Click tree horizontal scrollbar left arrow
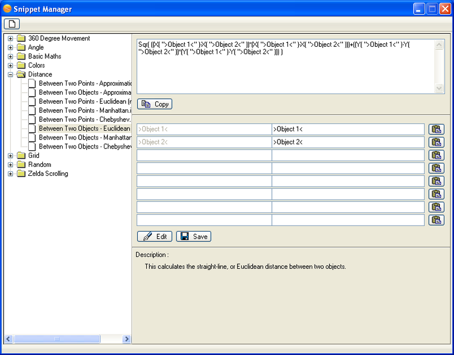The height and width of the screenshot is (355, 454). click(x=9, y=339)
